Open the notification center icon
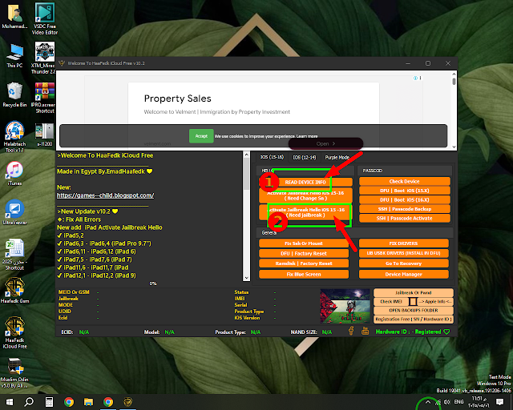This screenshot has height=410, width=513. point(499,402)
